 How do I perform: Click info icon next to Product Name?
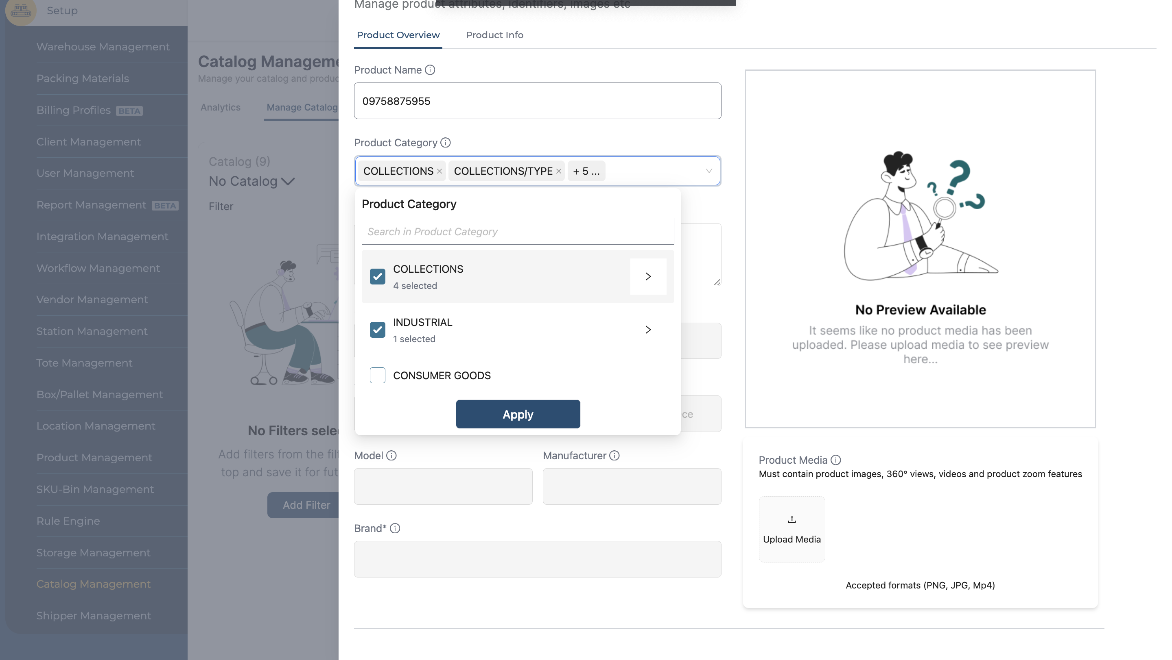[x=430, y=70]
